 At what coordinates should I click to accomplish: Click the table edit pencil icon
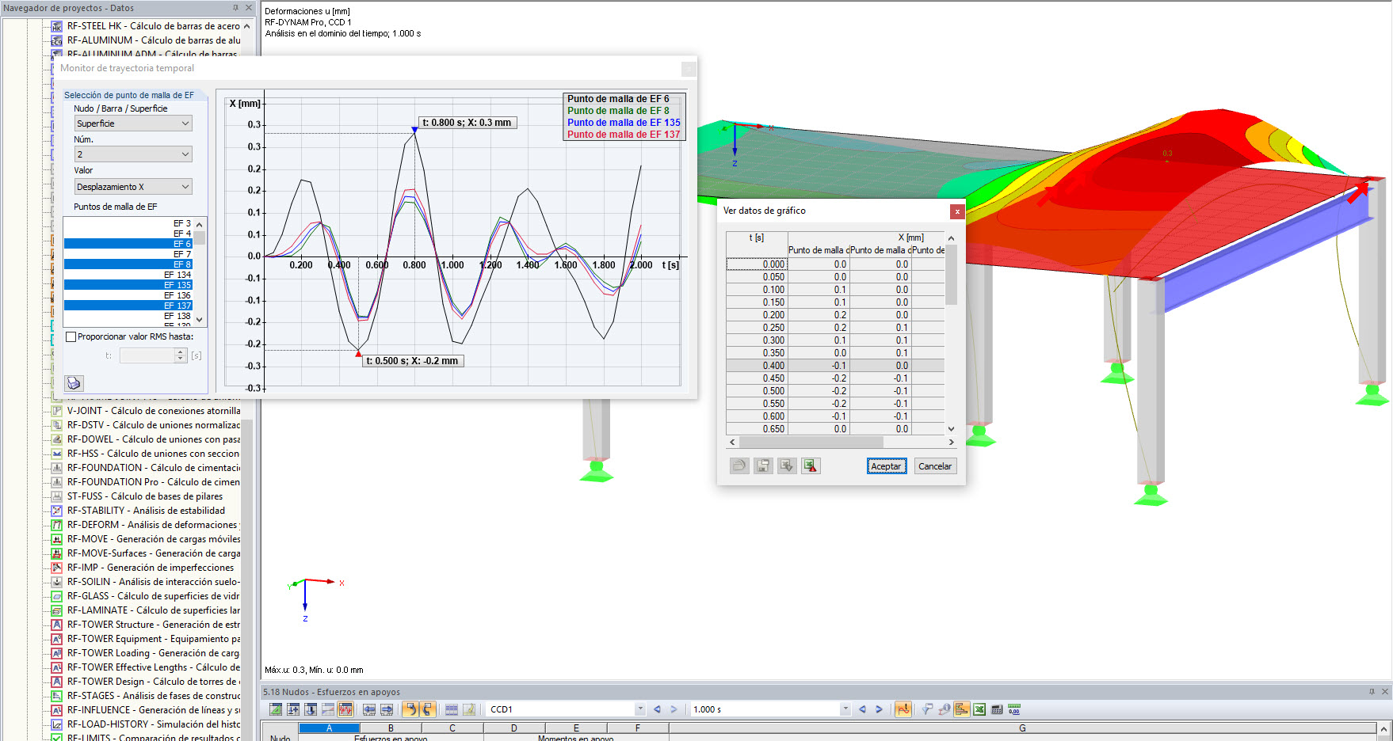pos(469,709)
